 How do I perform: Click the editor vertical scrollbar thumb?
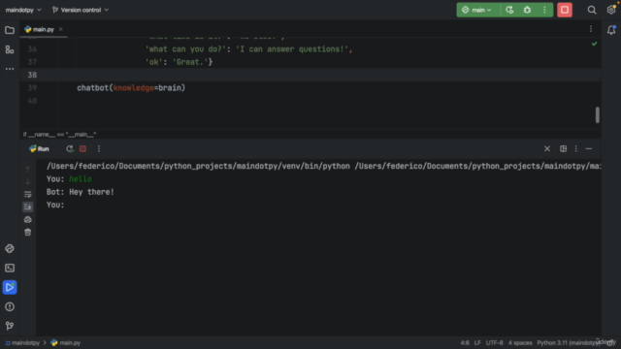click(598, 114)
